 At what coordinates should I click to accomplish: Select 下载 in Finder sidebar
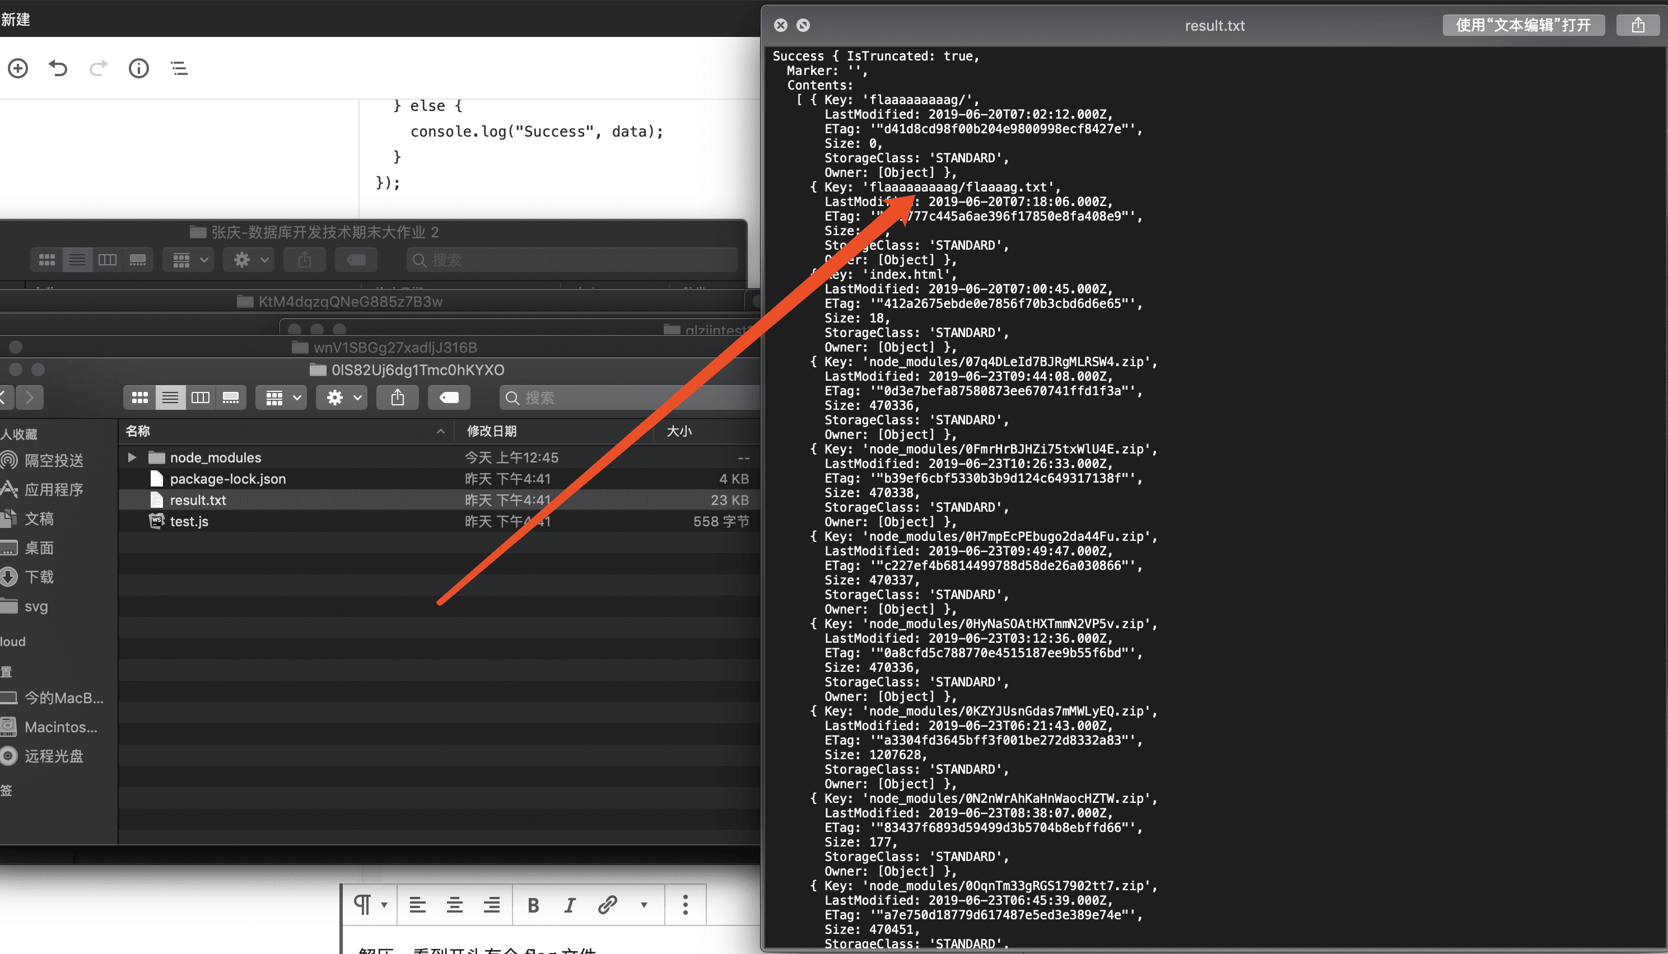pyautogui.click(x=39, y=577)
